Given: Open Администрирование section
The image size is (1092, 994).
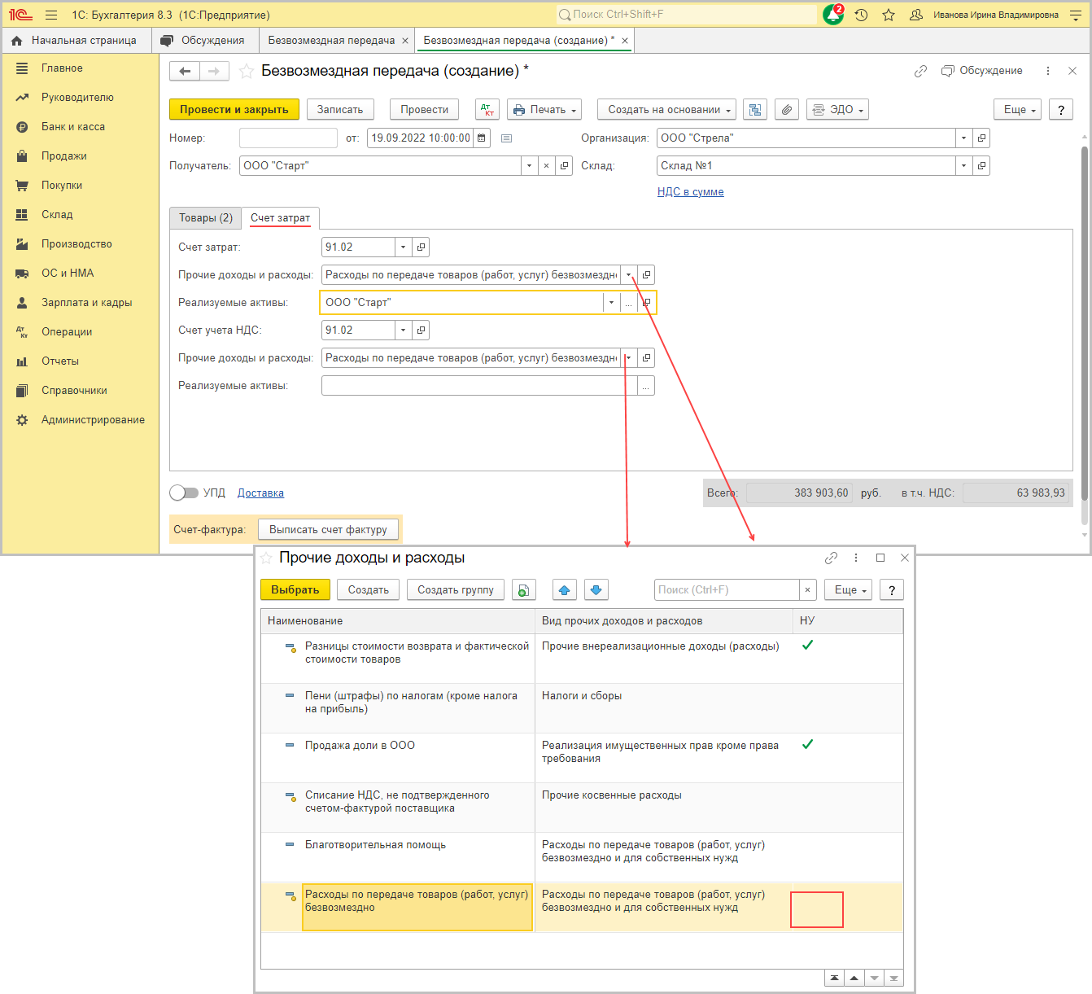Looking at the screenshot, I should pos(93,420).
